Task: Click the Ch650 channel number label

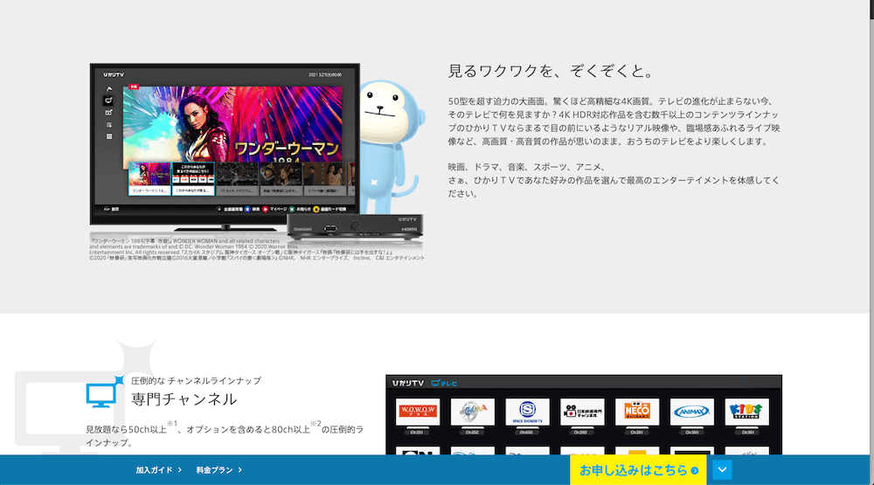Action: 527,432
